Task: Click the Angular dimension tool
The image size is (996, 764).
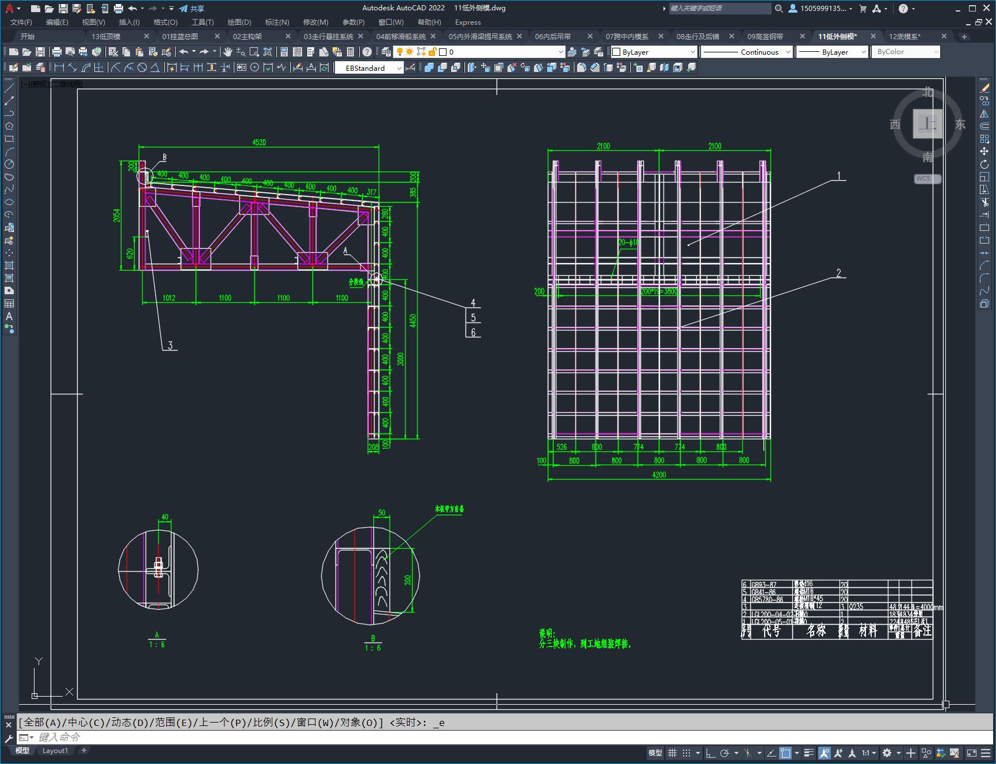Action: point(155,67)
